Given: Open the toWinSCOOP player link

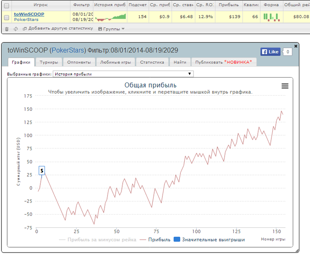Looking at the screenshot, I should [29, 14].
